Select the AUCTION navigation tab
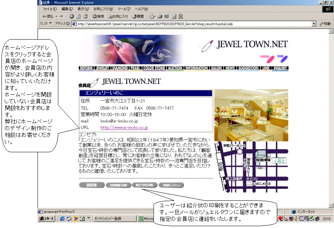This screenshot has height=228, width=334. point(175,68)
